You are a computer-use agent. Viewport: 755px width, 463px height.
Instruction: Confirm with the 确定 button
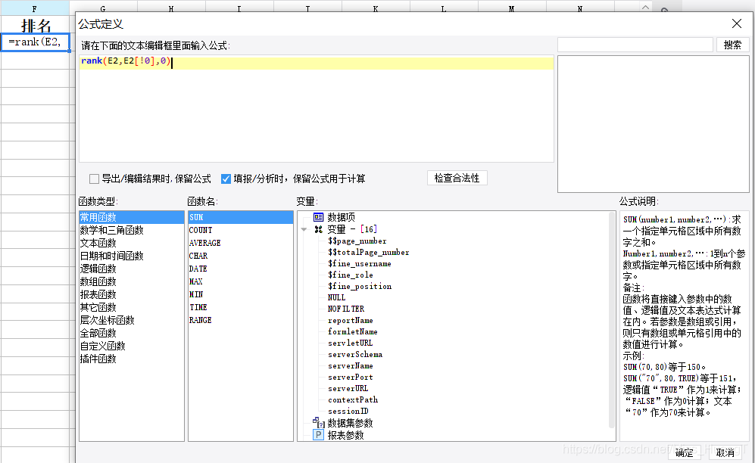[x=684, y=452]
